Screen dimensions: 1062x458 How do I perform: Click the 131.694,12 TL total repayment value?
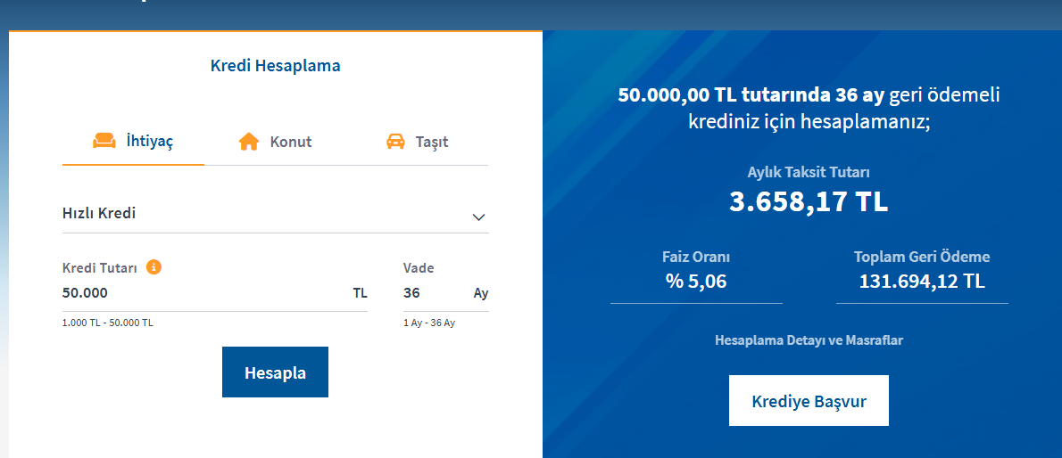coord(922,282)
